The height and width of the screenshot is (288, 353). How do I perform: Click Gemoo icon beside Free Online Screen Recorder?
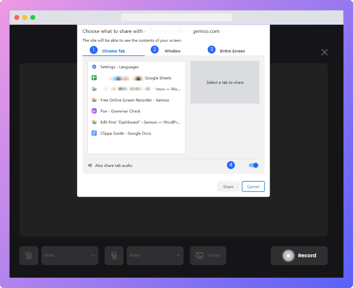(94, 100)
